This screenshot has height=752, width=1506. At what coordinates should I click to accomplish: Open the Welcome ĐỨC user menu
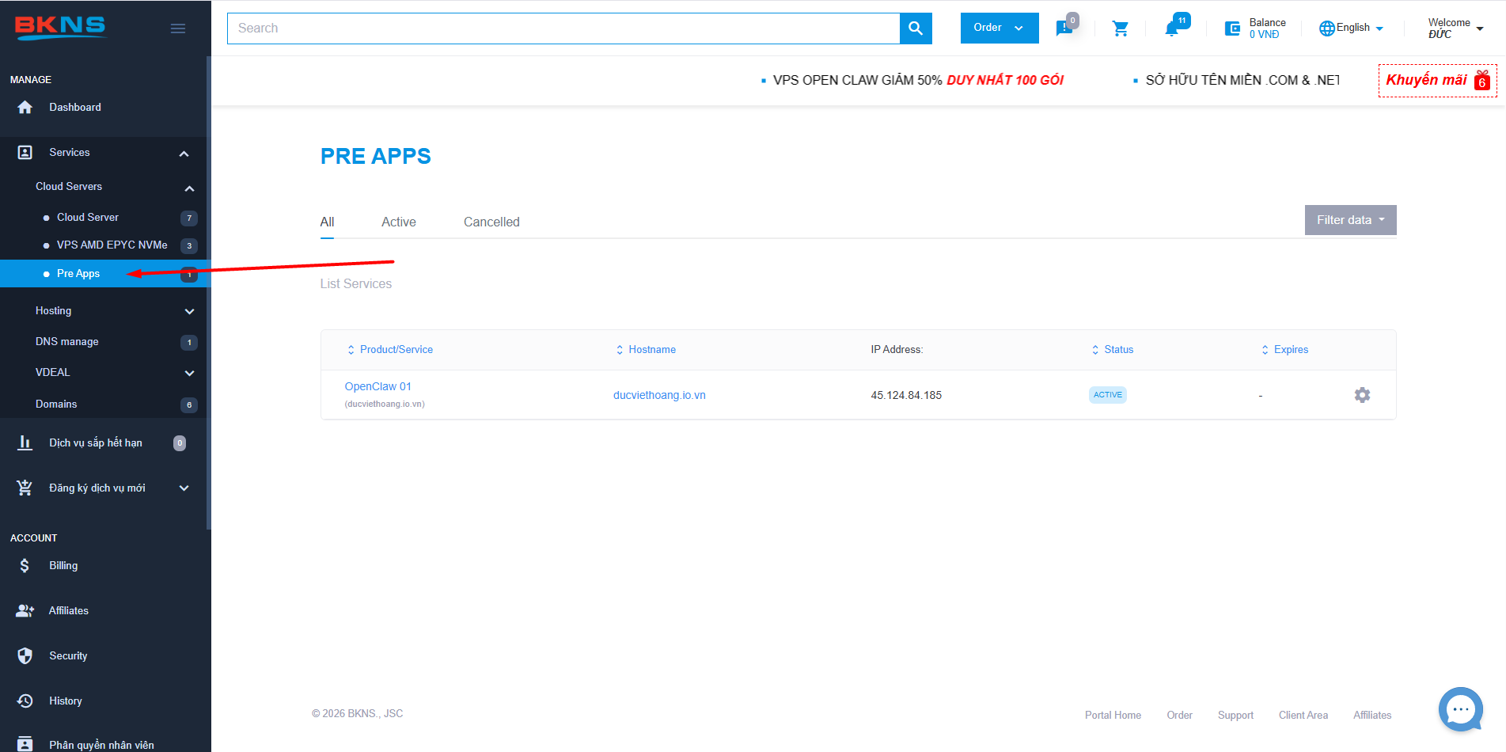tap(1455, 28)
